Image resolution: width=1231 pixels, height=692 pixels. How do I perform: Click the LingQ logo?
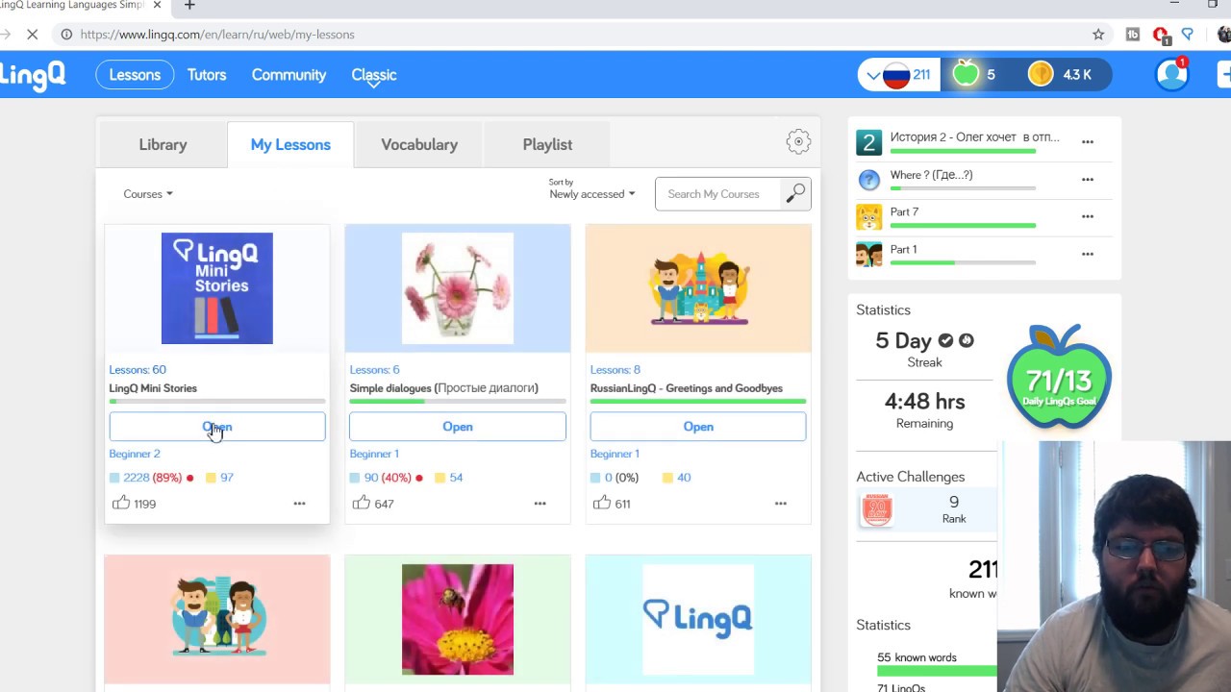click(x=32, y=74)
